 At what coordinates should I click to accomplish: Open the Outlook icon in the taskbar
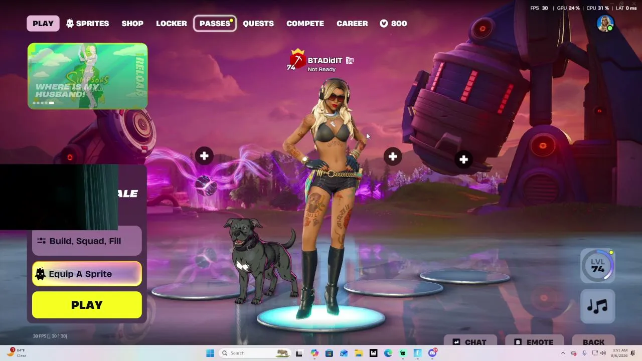tap(344, 353)
